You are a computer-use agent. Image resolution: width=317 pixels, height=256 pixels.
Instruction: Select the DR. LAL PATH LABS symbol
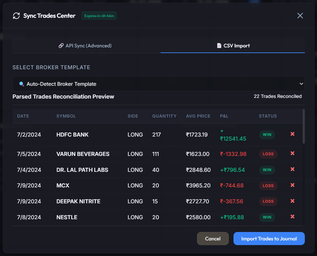pyautogui.click(x=82, y=170)
